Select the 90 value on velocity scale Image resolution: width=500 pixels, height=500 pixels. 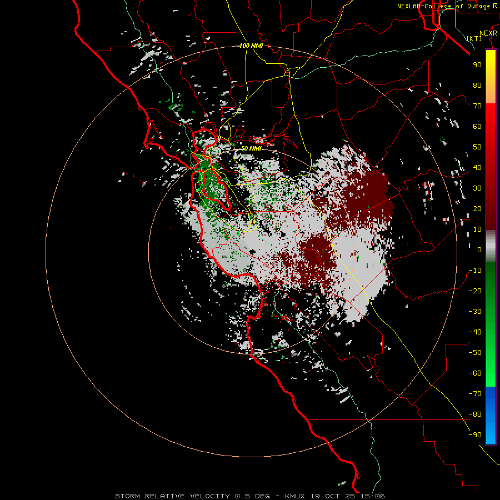point(477,65)
